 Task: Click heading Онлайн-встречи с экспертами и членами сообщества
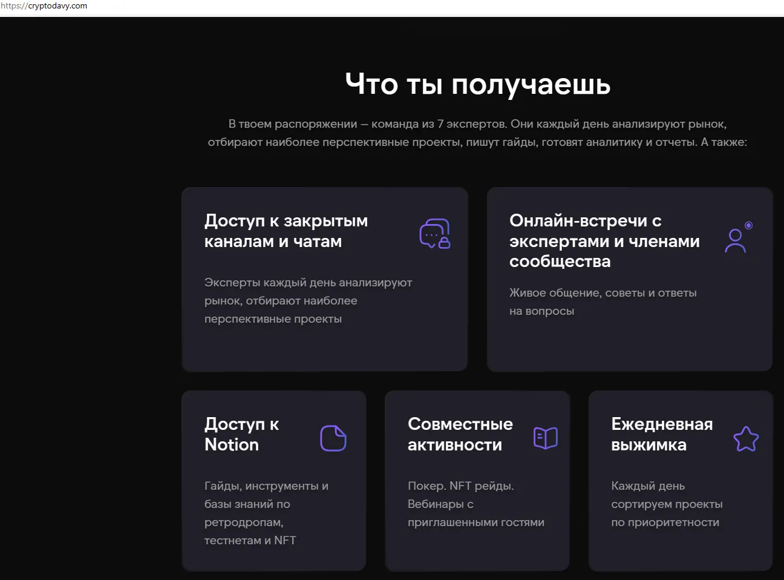[604, 241]
